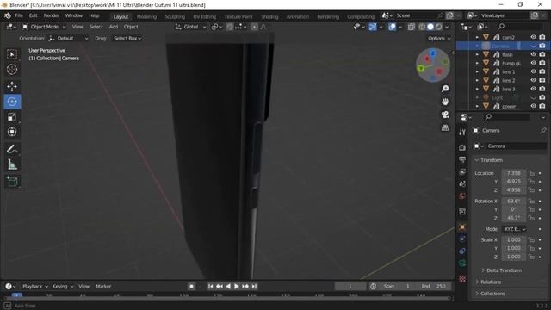Select the Measure tool
This screenshot has height=310, width=551.
pyautogui.click(x=12, y=164)
